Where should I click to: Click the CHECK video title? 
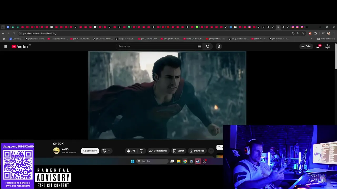[58, 144]
